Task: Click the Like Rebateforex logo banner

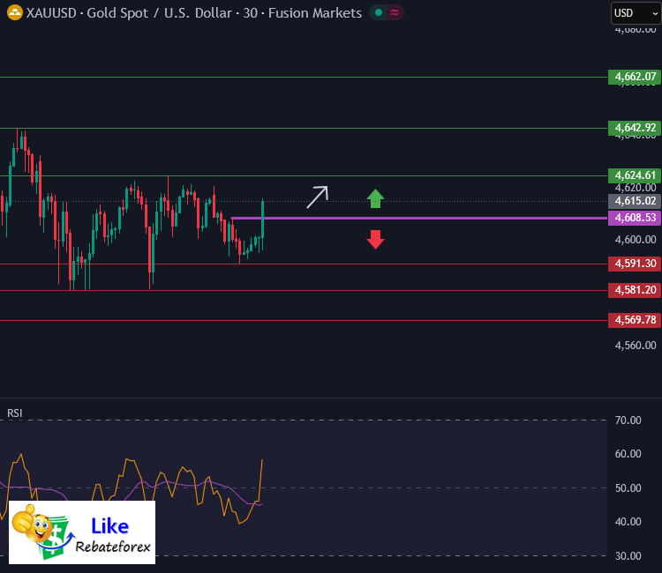Action: (82, 532)
